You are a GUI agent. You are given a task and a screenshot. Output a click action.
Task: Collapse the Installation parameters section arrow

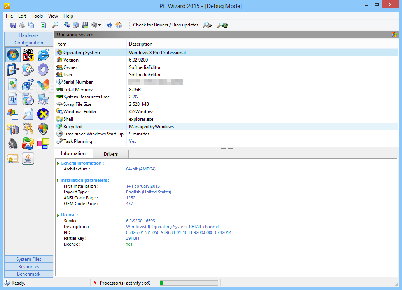click(58, 181)
